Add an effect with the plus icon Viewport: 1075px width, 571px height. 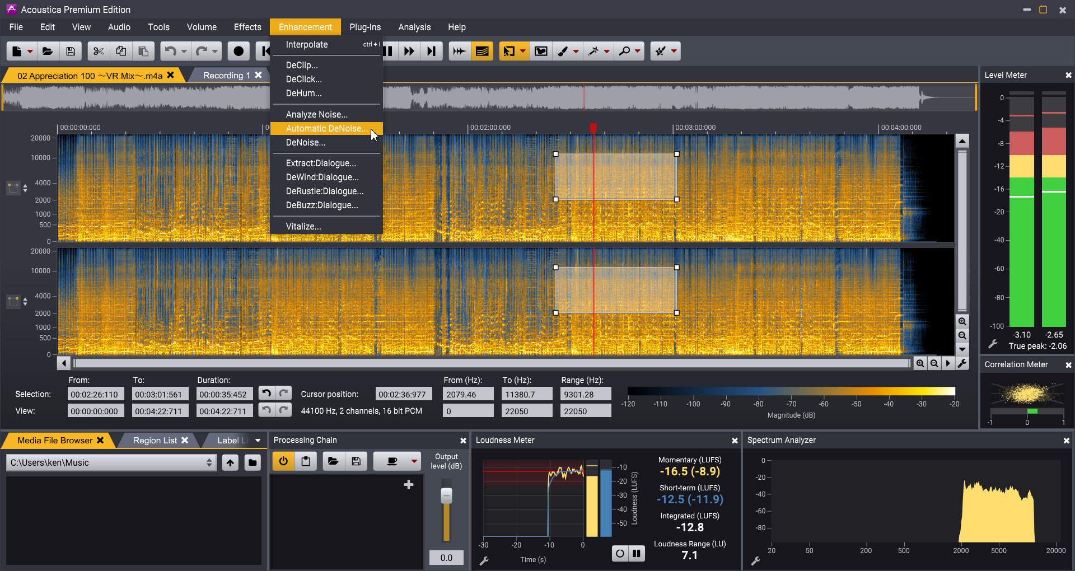409,484
